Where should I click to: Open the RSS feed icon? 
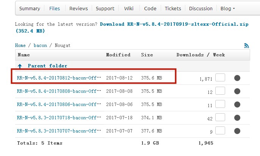tap(247, 45)
